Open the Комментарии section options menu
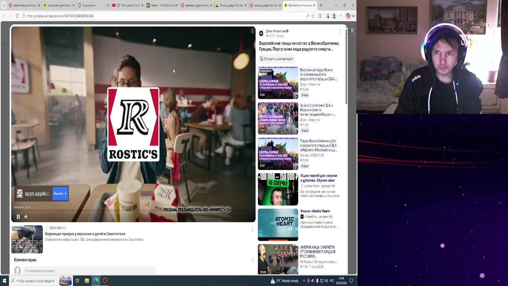The width and height of the screenshot is (508, 286). pyautogui.click(x=252, y=260)
